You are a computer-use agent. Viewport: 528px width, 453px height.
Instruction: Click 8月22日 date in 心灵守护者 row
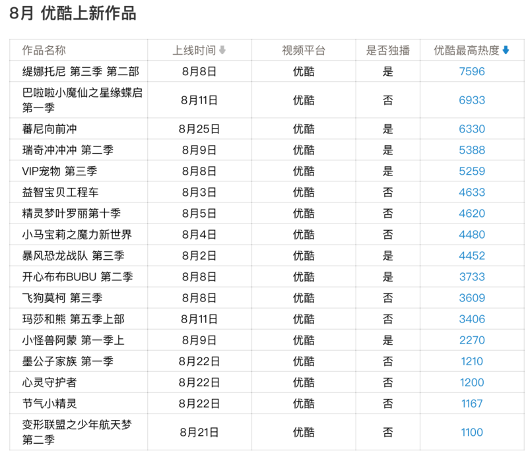pos(199,382)
